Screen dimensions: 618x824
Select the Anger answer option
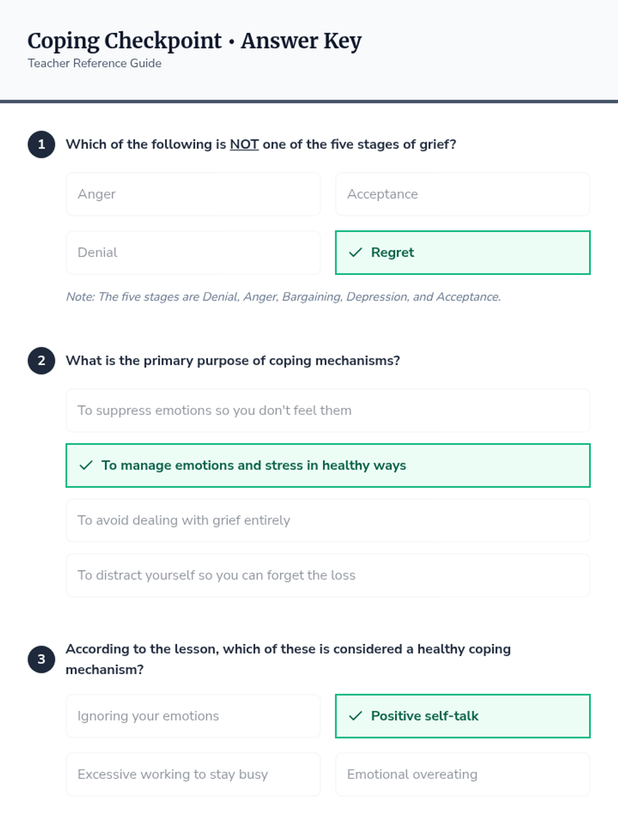[193, 194]
